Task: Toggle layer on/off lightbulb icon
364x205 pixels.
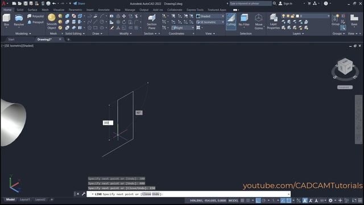Action: click(283, 16)
